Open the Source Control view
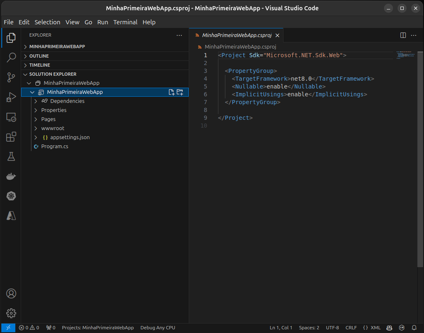 pos(11,77)
